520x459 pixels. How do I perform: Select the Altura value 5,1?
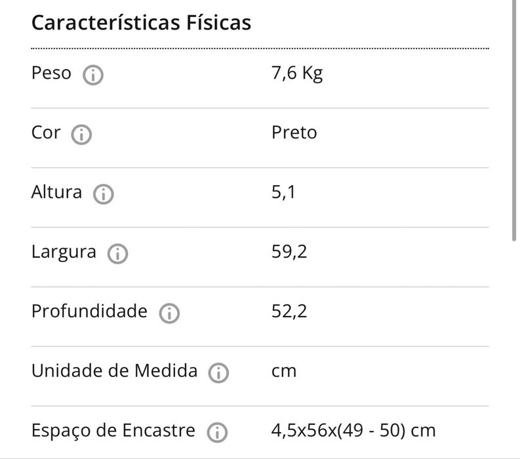[284, 192]
